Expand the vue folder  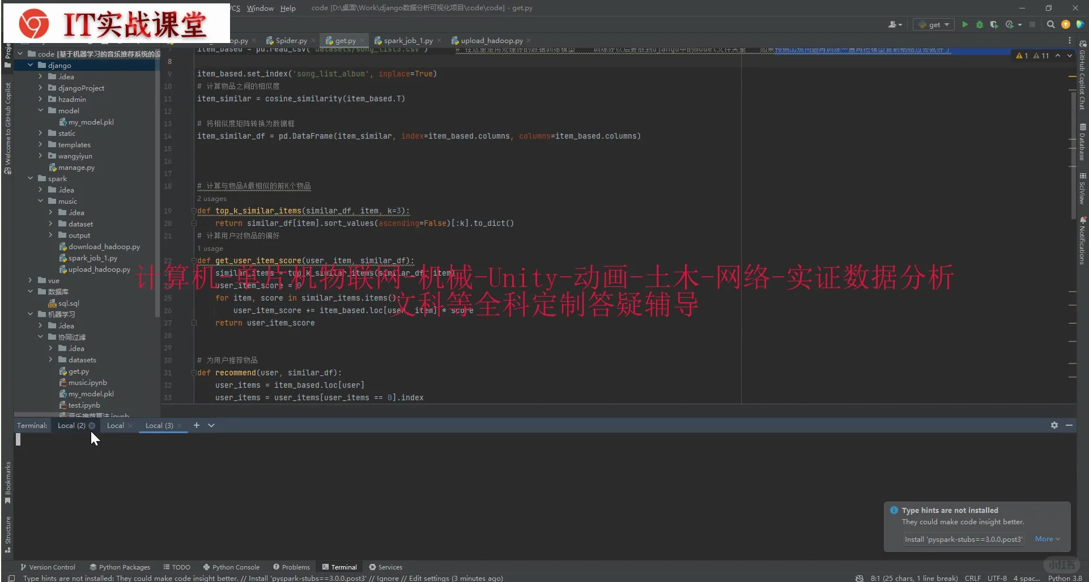(x=31, y=280)
